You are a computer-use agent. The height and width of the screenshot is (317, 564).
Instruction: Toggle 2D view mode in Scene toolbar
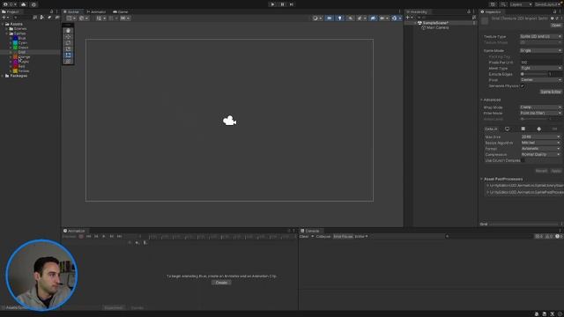pyautogui.click(x=329, y=18)
